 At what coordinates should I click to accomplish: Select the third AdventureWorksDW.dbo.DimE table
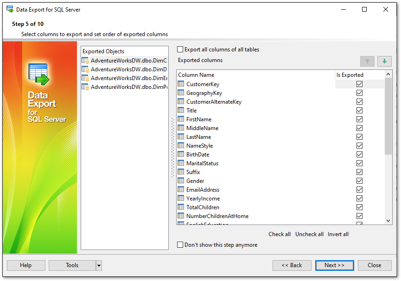tap(128, 78)
